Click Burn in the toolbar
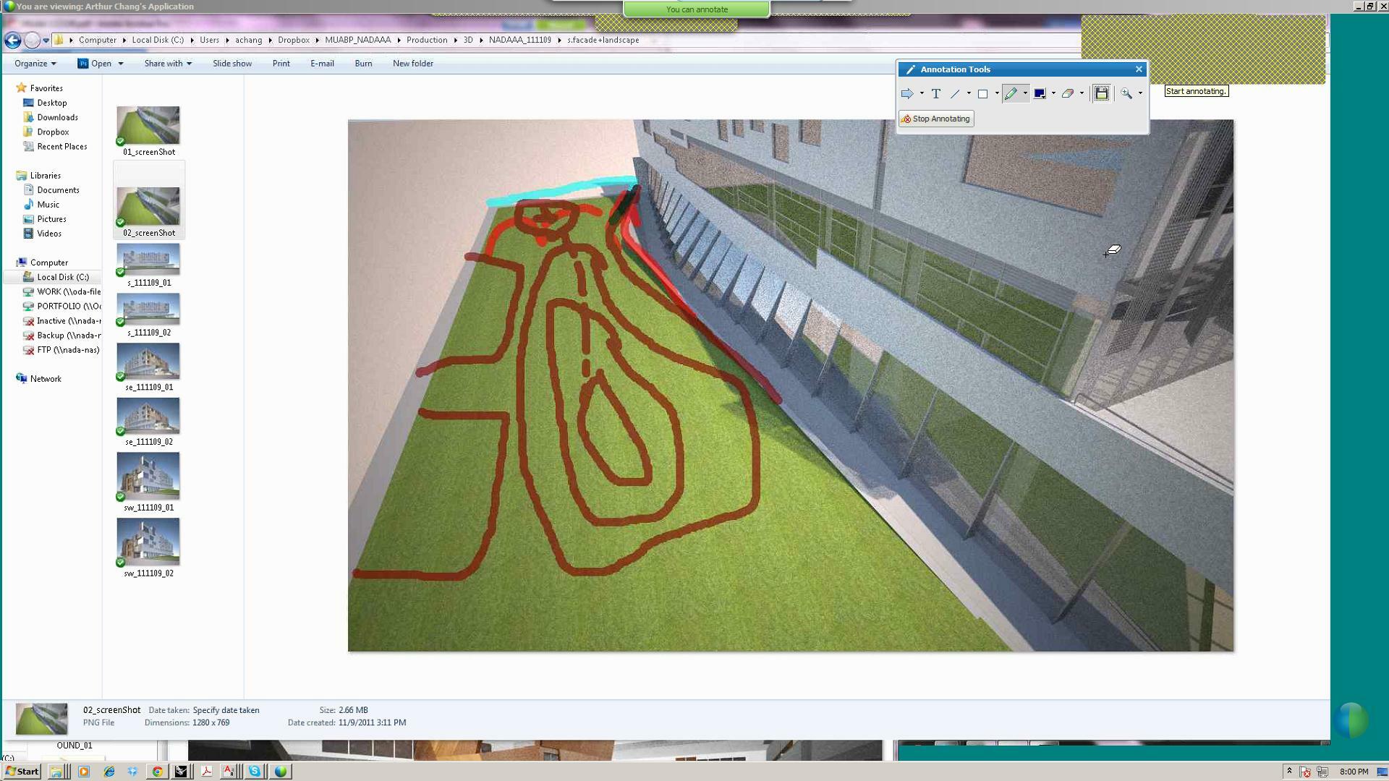The width and height of the screenshot is (1389, 781). tap(363, 64)
